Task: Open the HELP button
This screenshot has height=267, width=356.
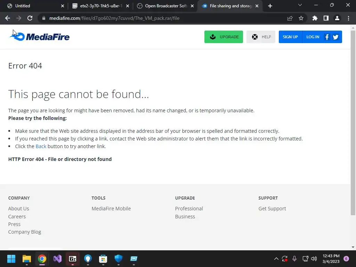Action: 261,37
